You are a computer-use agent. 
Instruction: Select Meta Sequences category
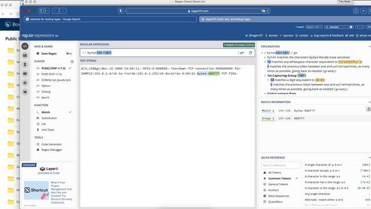tap(278, 196)
